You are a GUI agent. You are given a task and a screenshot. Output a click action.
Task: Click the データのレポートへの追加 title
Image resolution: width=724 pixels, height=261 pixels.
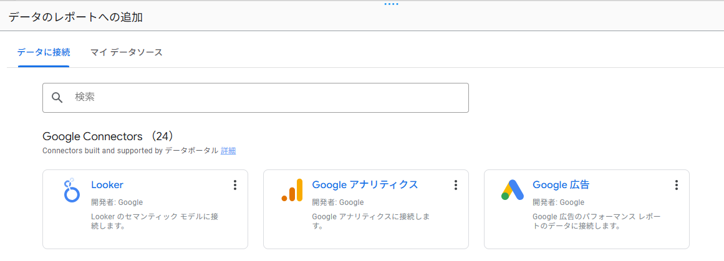pos(75,17)
